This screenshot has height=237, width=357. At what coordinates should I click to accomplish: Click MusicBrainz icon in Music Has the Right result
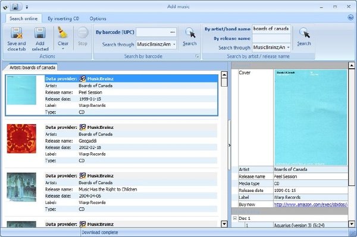point(83,175)
